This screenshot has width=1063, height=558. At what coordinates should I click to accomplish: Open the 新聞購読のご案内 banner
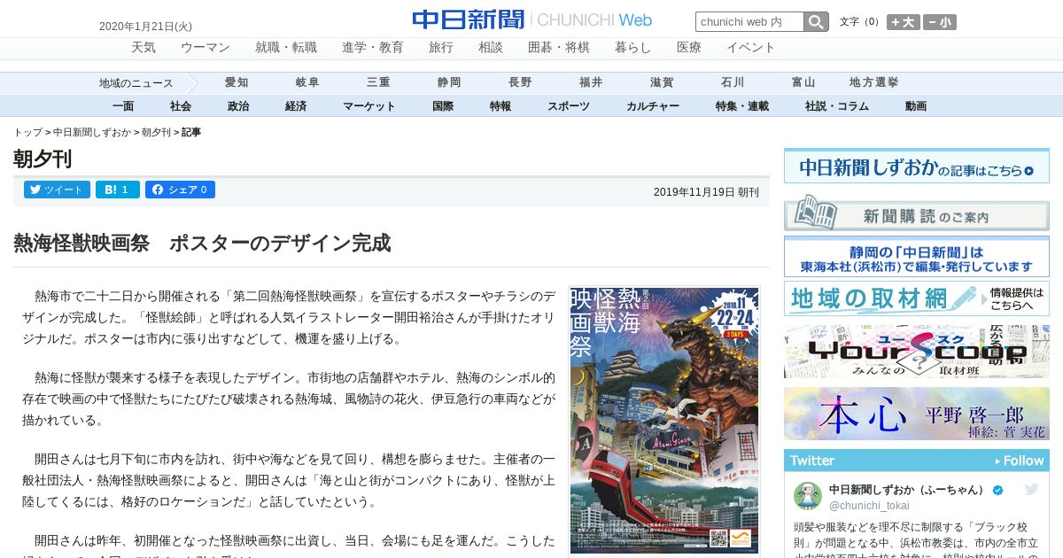tap(917, 214)
